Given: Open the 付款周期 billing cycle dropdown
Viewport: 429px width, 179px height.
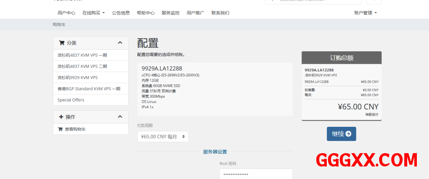Looking at the screenshot, I should [163, 136].
